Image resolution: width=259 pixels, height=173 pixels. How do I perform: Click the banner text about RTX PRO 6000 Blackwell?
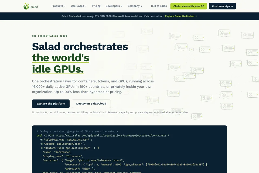tap(113, 16)
